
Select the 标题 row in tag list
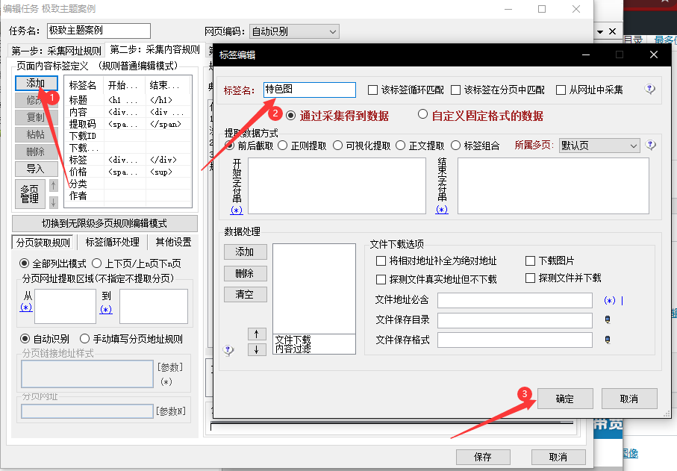(128, 100)
